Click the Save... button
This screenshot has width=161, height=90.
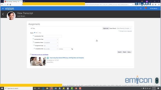[x=129, y=52]
